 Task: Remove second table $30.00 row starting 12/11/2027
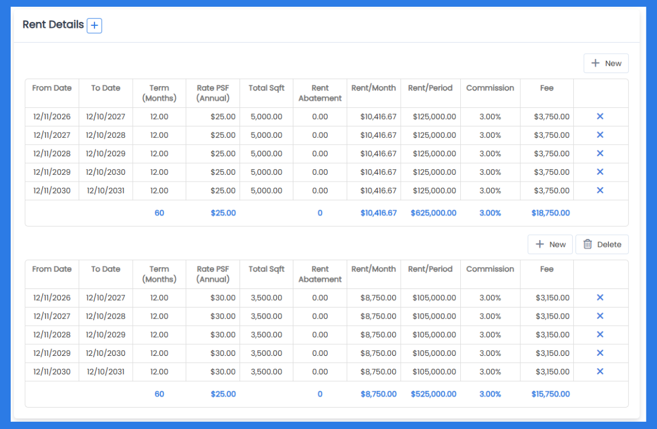tap(600, 316)
